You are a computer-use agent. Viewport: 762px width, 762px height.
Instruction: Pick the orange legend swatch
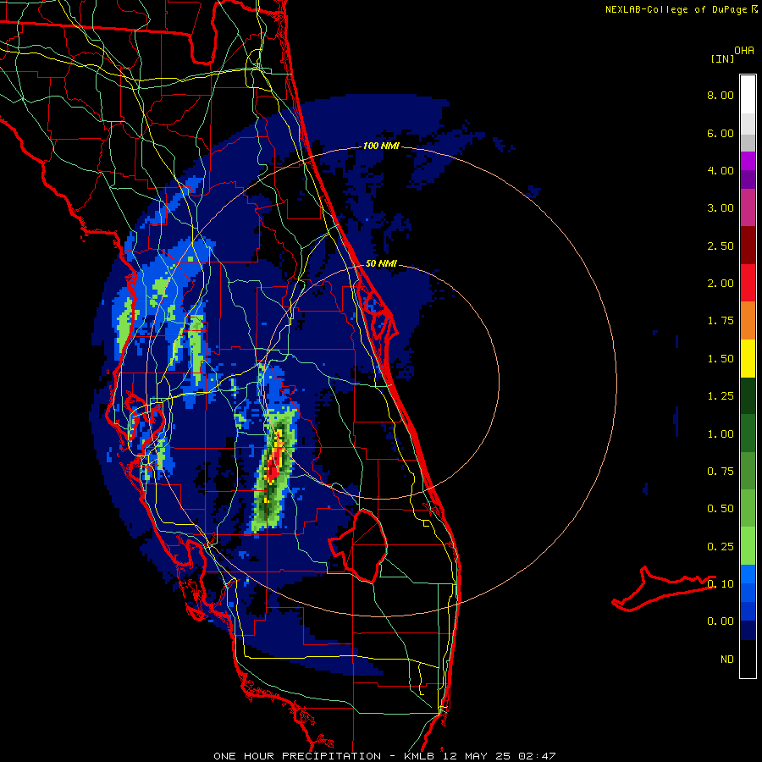pos(748,321)
